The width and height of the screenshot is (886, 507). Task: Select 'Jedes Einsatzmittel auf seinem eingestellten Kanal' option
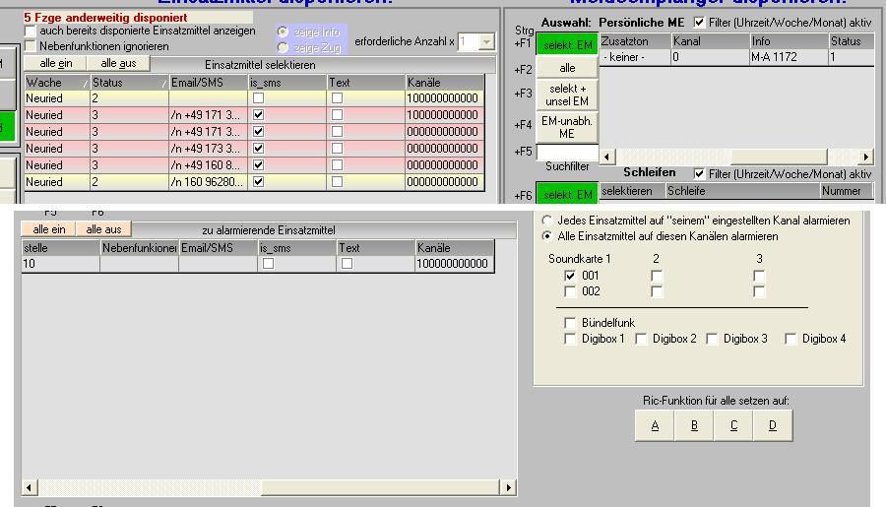pyautogui.click(x=547, y=222)
